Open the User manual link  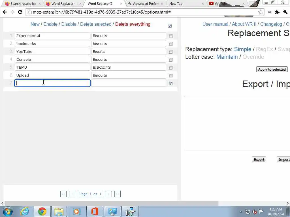(x=215, y=24)
